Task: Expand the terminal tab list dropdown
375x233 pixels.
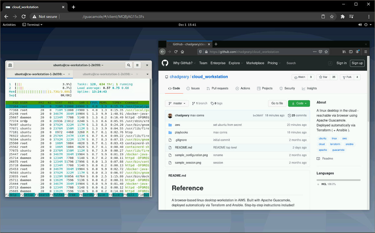Action: click(147, 74)
